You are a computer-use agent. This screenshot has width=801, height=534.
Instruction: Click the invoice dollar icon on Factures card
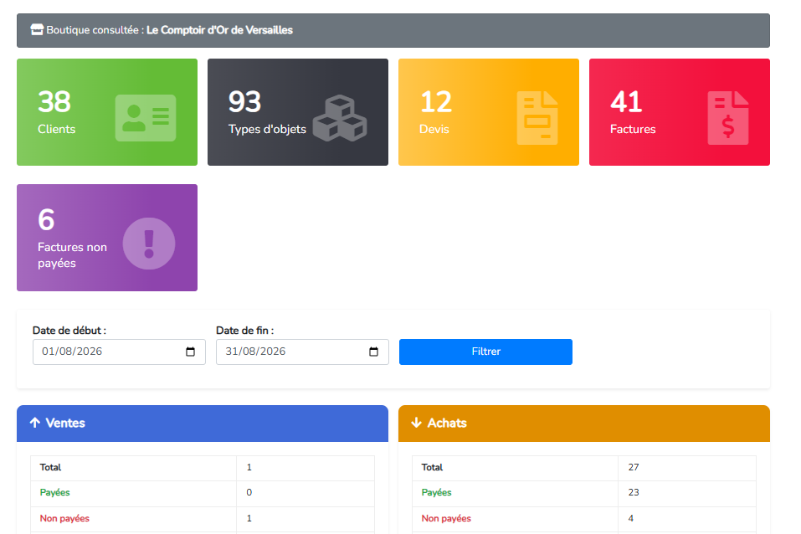pos(728,117)
